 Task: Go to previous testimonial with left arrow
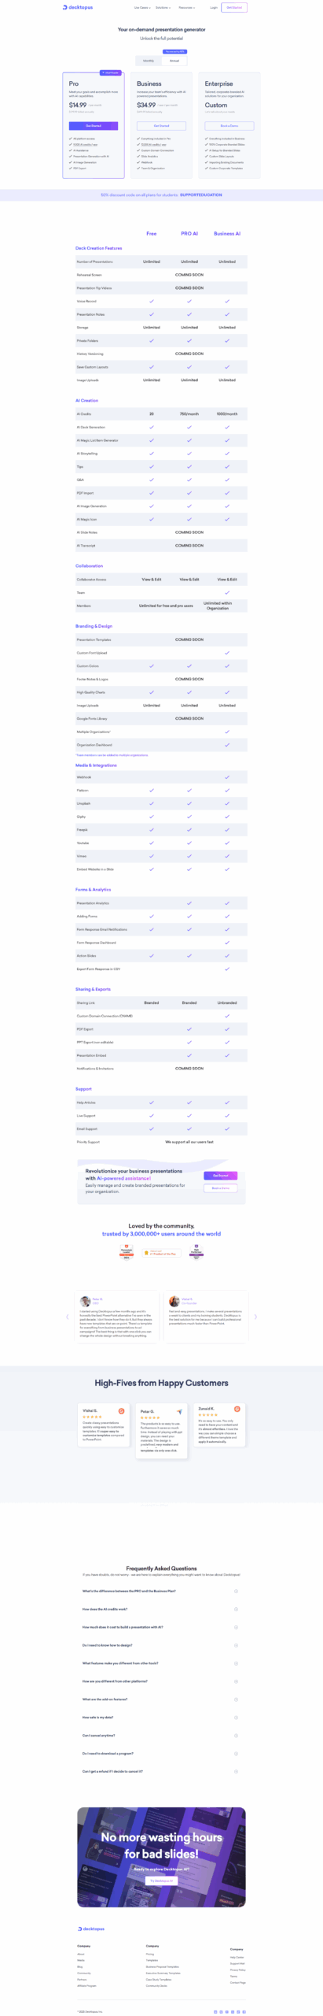tap(68, 1316)
